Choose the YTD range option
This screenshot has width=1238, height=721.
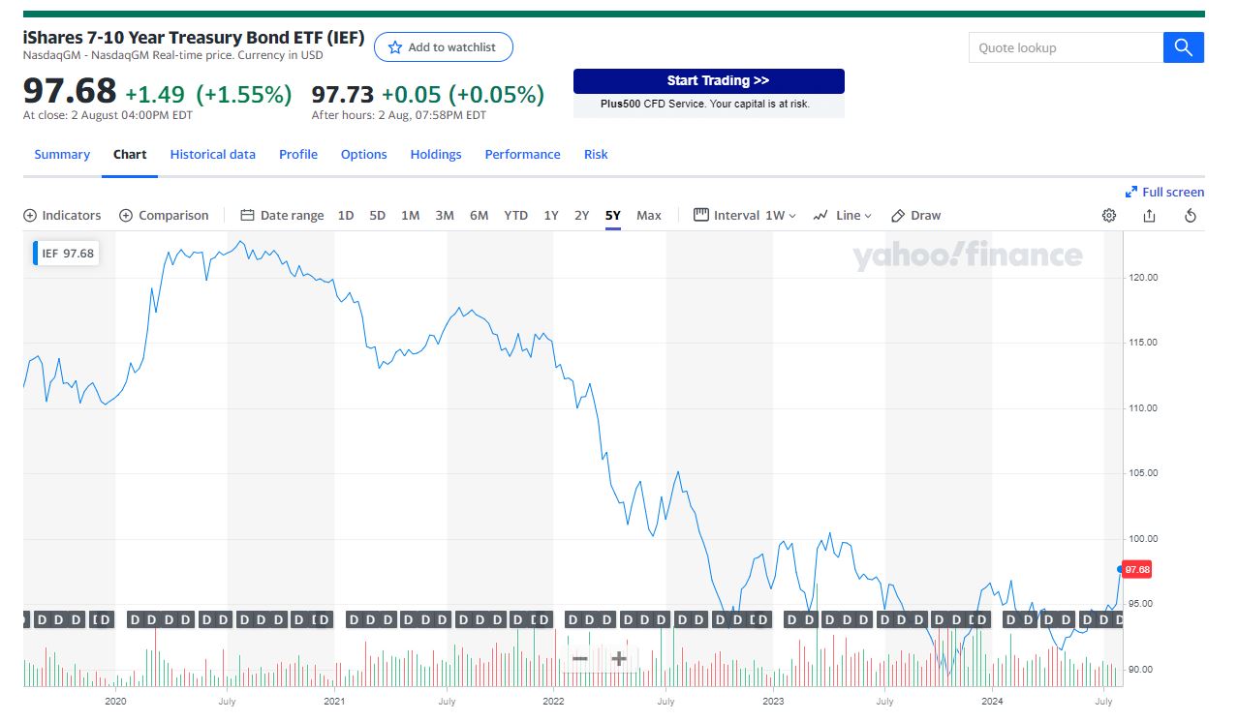point(516,216)
